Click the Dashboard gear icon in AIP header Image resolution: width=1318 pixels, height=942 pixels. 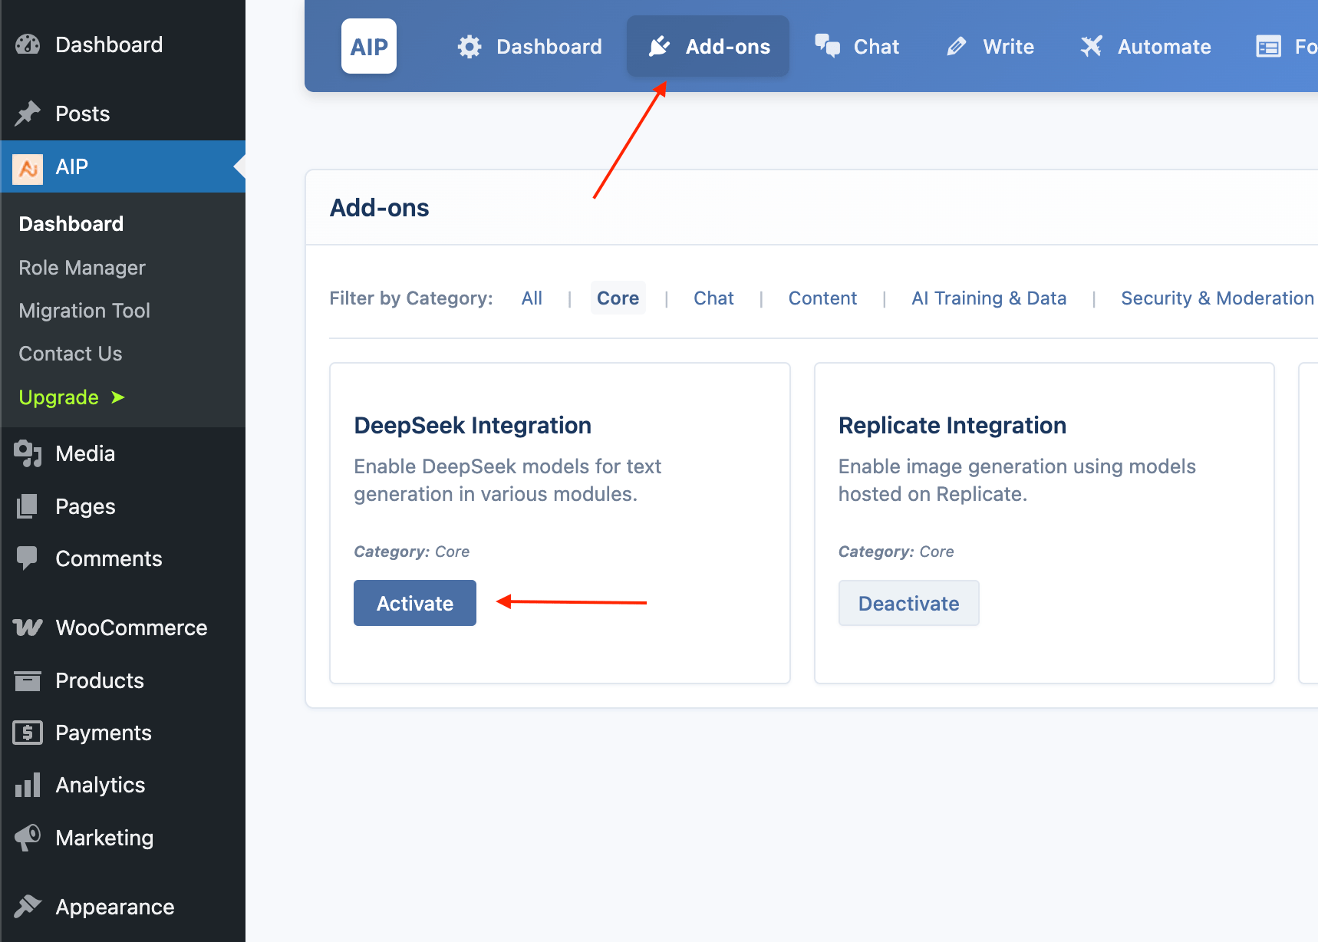(x=470, y=47)
